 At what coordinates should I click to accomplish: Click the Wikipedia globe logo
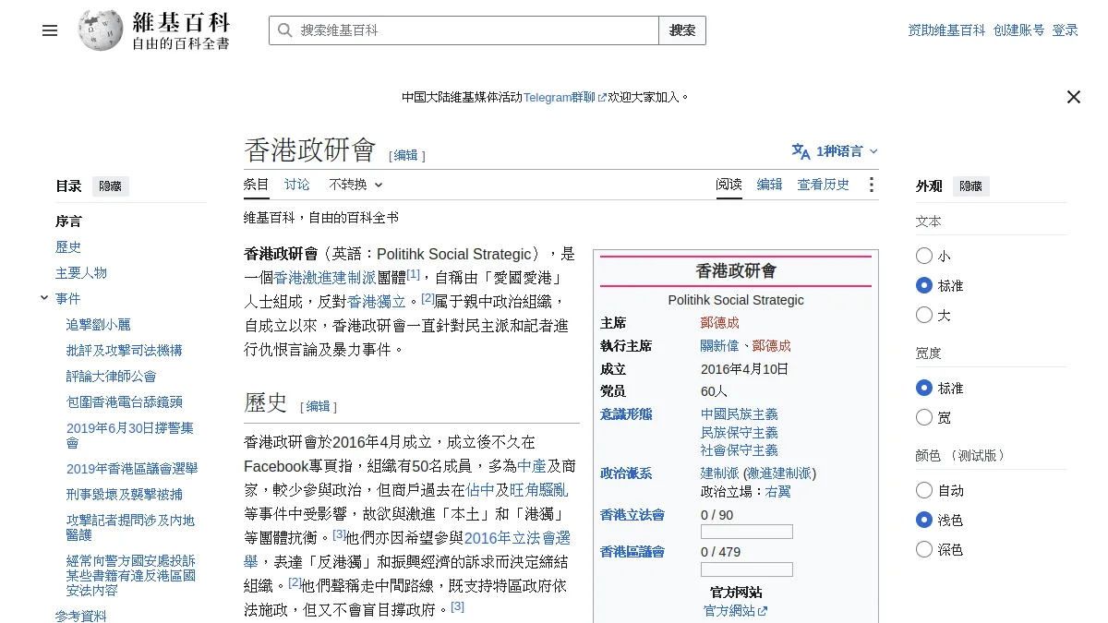101,30
